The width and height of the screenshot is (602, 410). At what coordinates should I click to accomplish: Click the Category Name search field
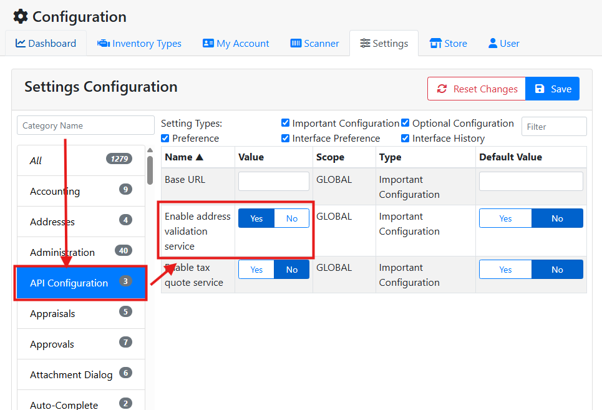85,125
